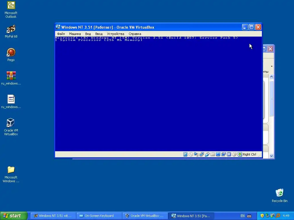
Task: Open the Справка menu
Action: click(x=135, y=34)
